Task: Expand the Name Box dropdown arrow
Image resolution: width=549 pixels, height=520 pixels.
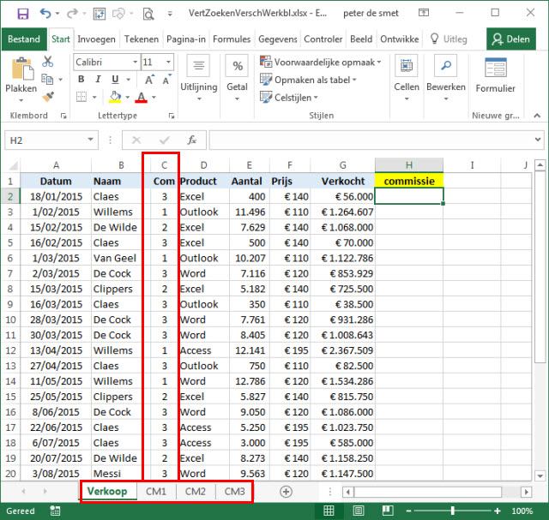Action: (x=90, y=140)
